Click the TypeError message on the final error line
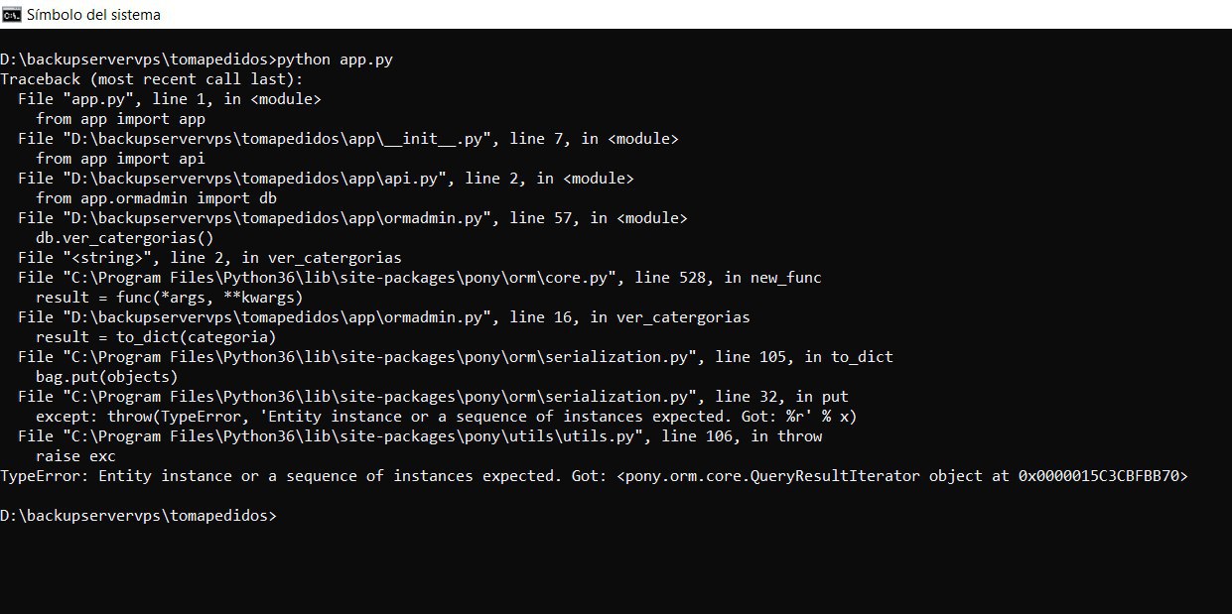 (x=594, y=476)
